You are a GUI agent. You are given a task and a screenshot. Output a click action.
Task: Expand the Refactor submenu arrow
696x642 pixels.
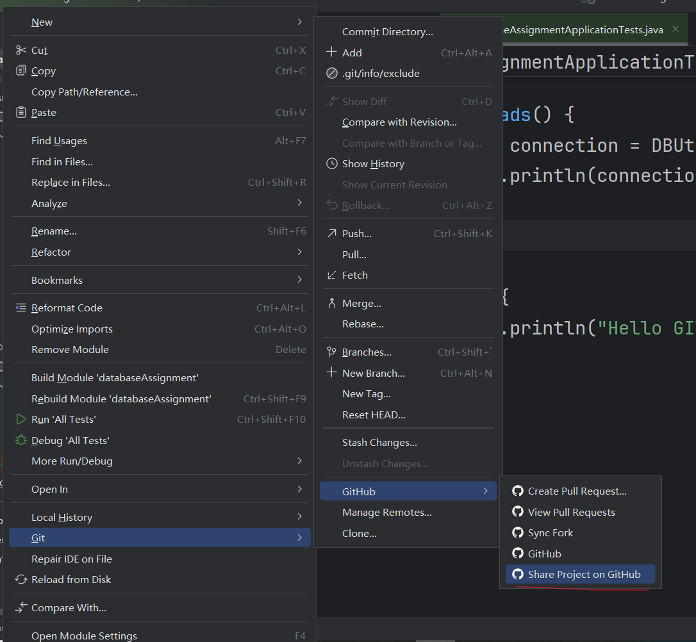pyautogui.click(x=299, y=252)
